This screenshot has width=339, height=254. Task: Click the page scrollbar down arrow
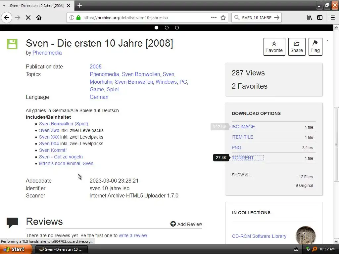(x=336, y=241)
